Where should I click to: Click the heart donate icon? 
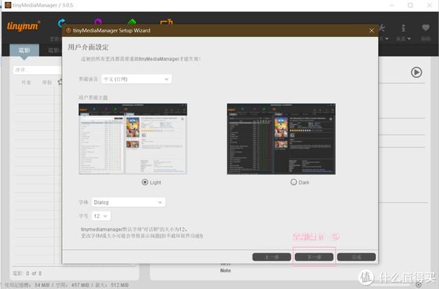tap(425, 27)
